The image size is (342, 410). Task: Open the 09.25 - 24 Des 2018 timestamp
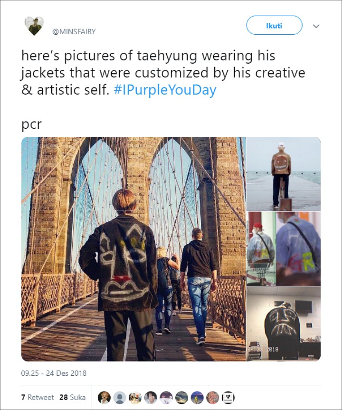54,373
